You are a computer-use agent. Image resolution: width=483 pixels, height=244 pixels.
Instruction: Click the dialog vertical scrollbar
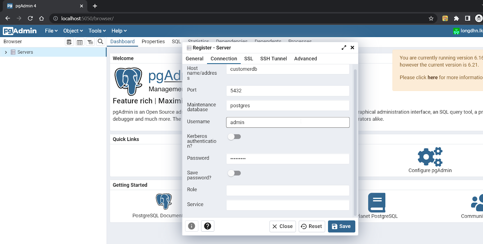click(x=355, y=142)
